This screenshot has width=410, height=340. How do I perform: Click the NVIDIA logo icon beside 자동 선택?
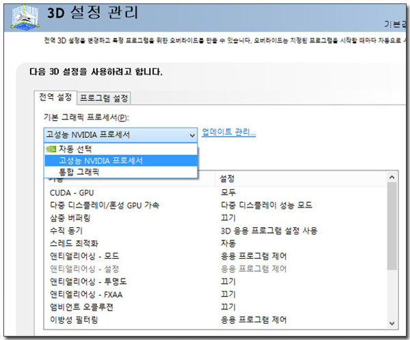tap(51, 149)
